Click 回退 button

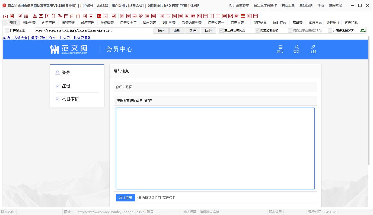(x=208, y=31)
